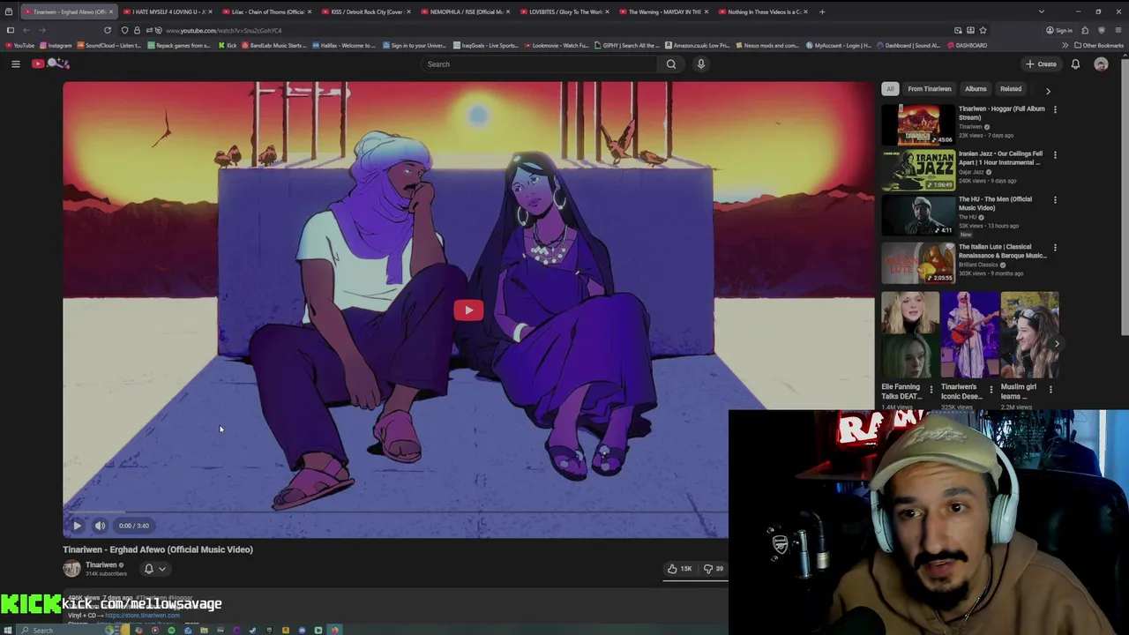Click Sign in in the browser toolbar
The height and width of the screenshot is (635, 1129).
pyautogui.click(x=1059, y=30)
